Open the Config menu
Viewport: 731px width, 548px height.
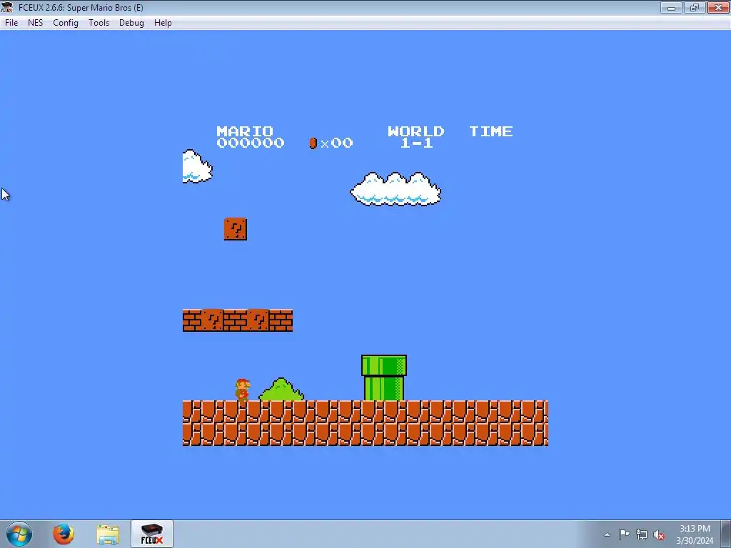(65, 23)
